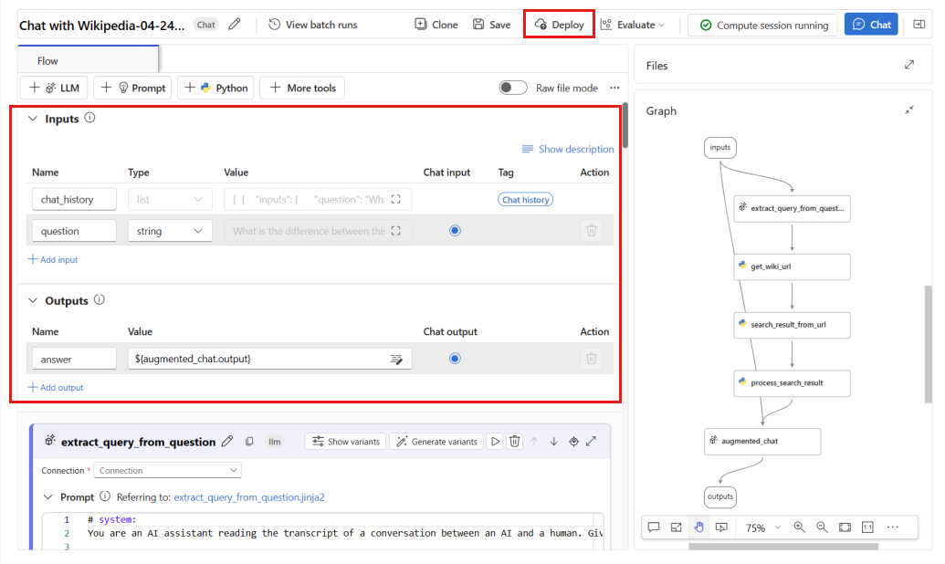Click the Add input link
Viewport: 945px width, 564px height.
(53, 260)
